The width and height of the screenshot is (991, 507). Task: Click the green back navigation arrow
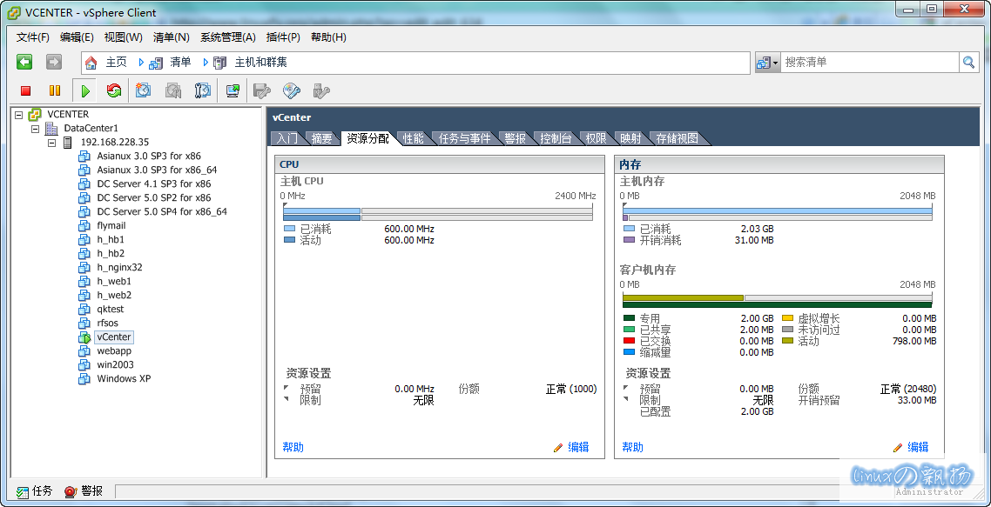[24, 62]
